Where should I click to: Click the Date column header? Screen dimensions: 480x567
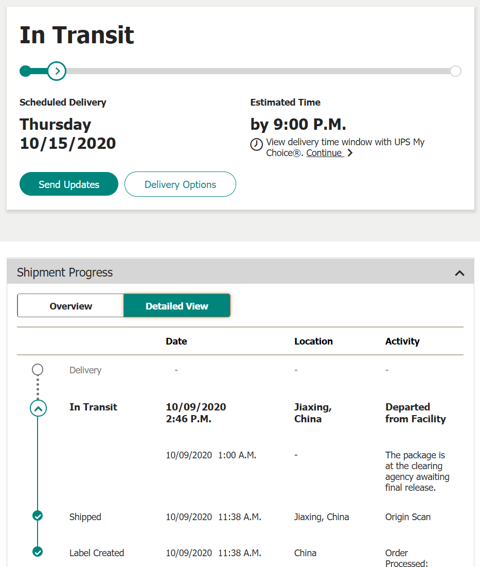176,341
